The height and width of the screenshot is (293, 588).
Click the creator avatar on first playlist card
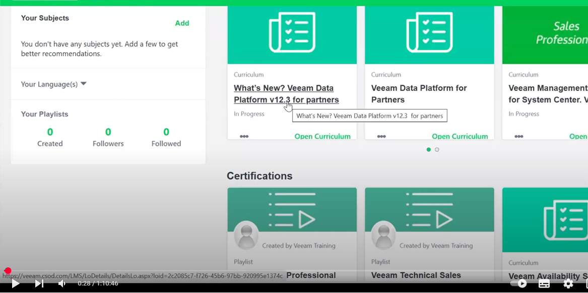246,235
